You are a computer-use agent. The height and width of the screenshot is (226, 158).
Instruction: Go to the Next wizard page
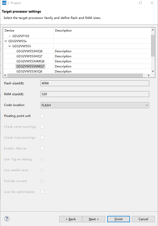94,219
